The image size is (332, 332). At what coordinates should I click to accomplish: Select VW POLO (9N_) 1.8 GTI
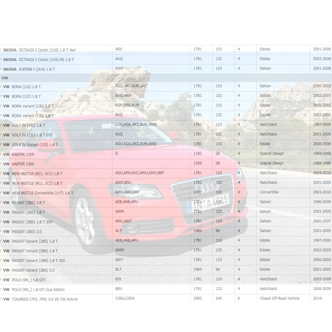(x=24, y=280)
